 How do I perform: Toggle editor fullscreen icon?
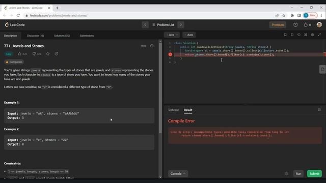319,35
